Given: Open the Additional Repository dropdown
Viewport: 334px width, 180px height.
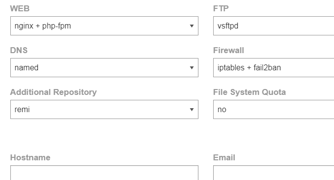Looking at the screenshot, I should pos(104,109).
